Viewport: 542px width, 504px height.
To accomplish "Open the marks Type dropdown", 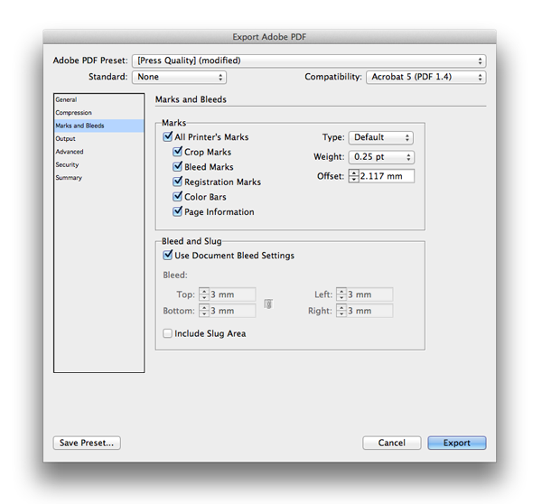I will [380, 137].
